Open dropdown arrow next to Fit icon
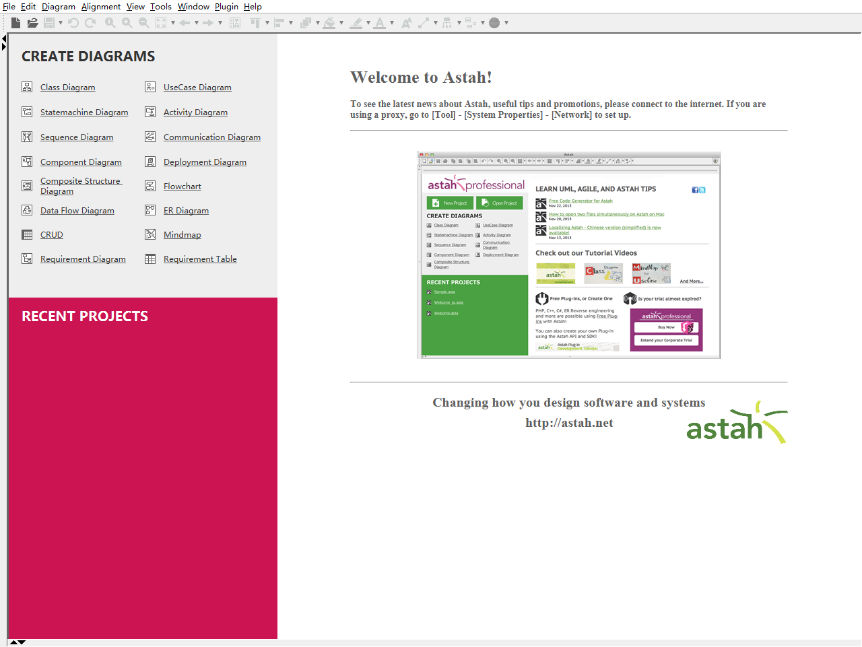Image resolution: width=862 pixels, height=647 pixels. click(173, 23)
